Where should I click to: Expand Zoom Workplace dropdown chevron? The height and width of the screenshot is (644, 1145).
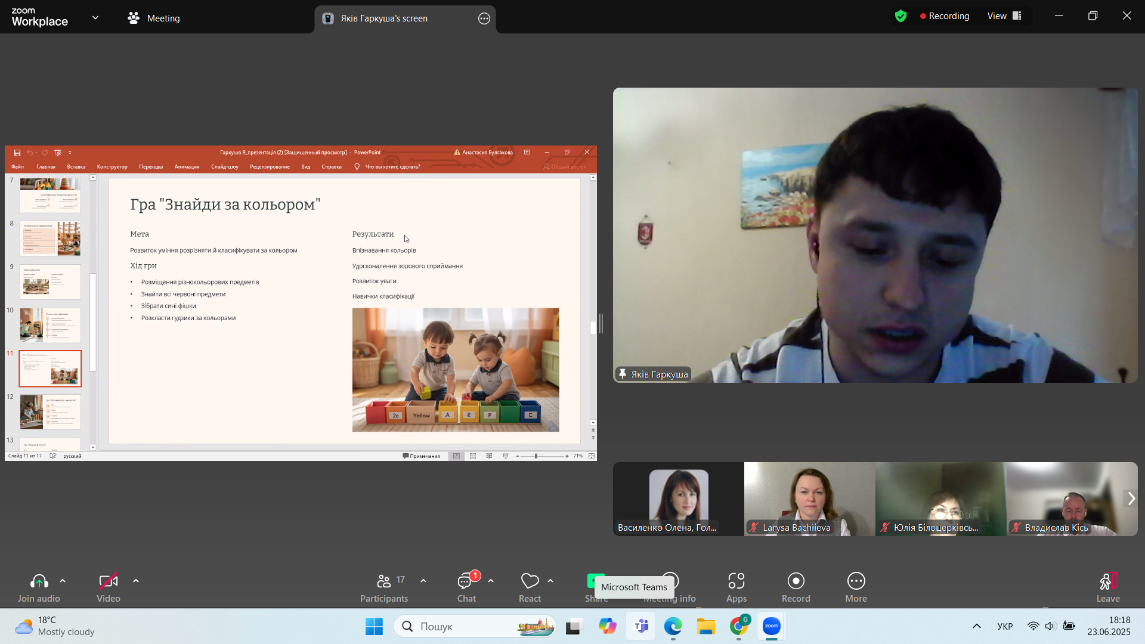click(95, 18)
